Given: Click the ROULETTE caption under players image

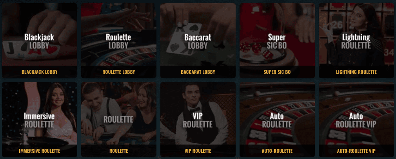Looking at the screenshot, I should point(119,151).
